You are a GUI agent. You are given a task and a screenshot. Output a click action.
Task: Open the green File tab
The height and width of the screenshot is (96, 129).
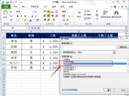[6, 7]
